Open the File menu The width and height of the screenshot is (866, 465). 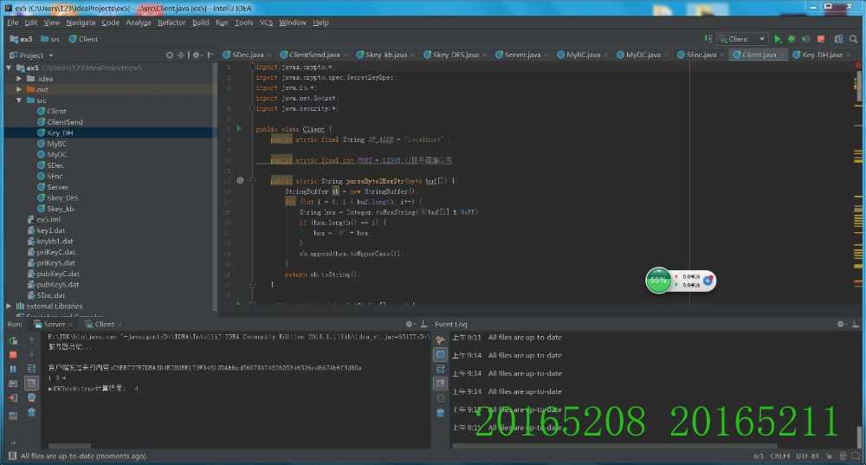[13, 23]
